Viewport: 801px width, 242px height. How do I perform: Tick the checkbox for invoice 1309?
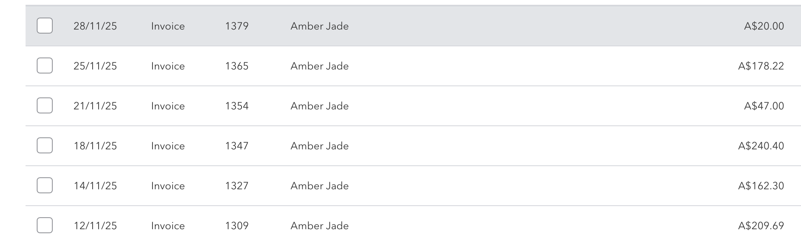point(44,226)
